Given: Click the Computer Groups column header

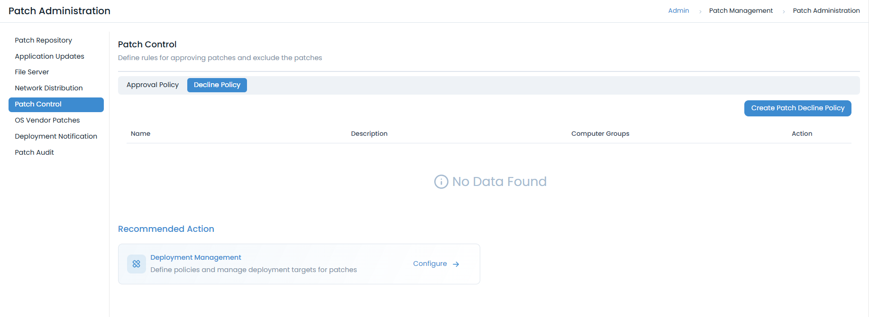Looking at the screenshot, I should pos(600,134).
